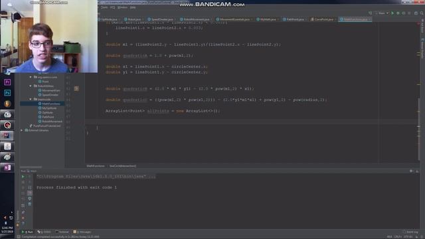This screenshot has width=425, height=239.
Task: Switch to the PathPoint.java tab
Action: (294, 19)
